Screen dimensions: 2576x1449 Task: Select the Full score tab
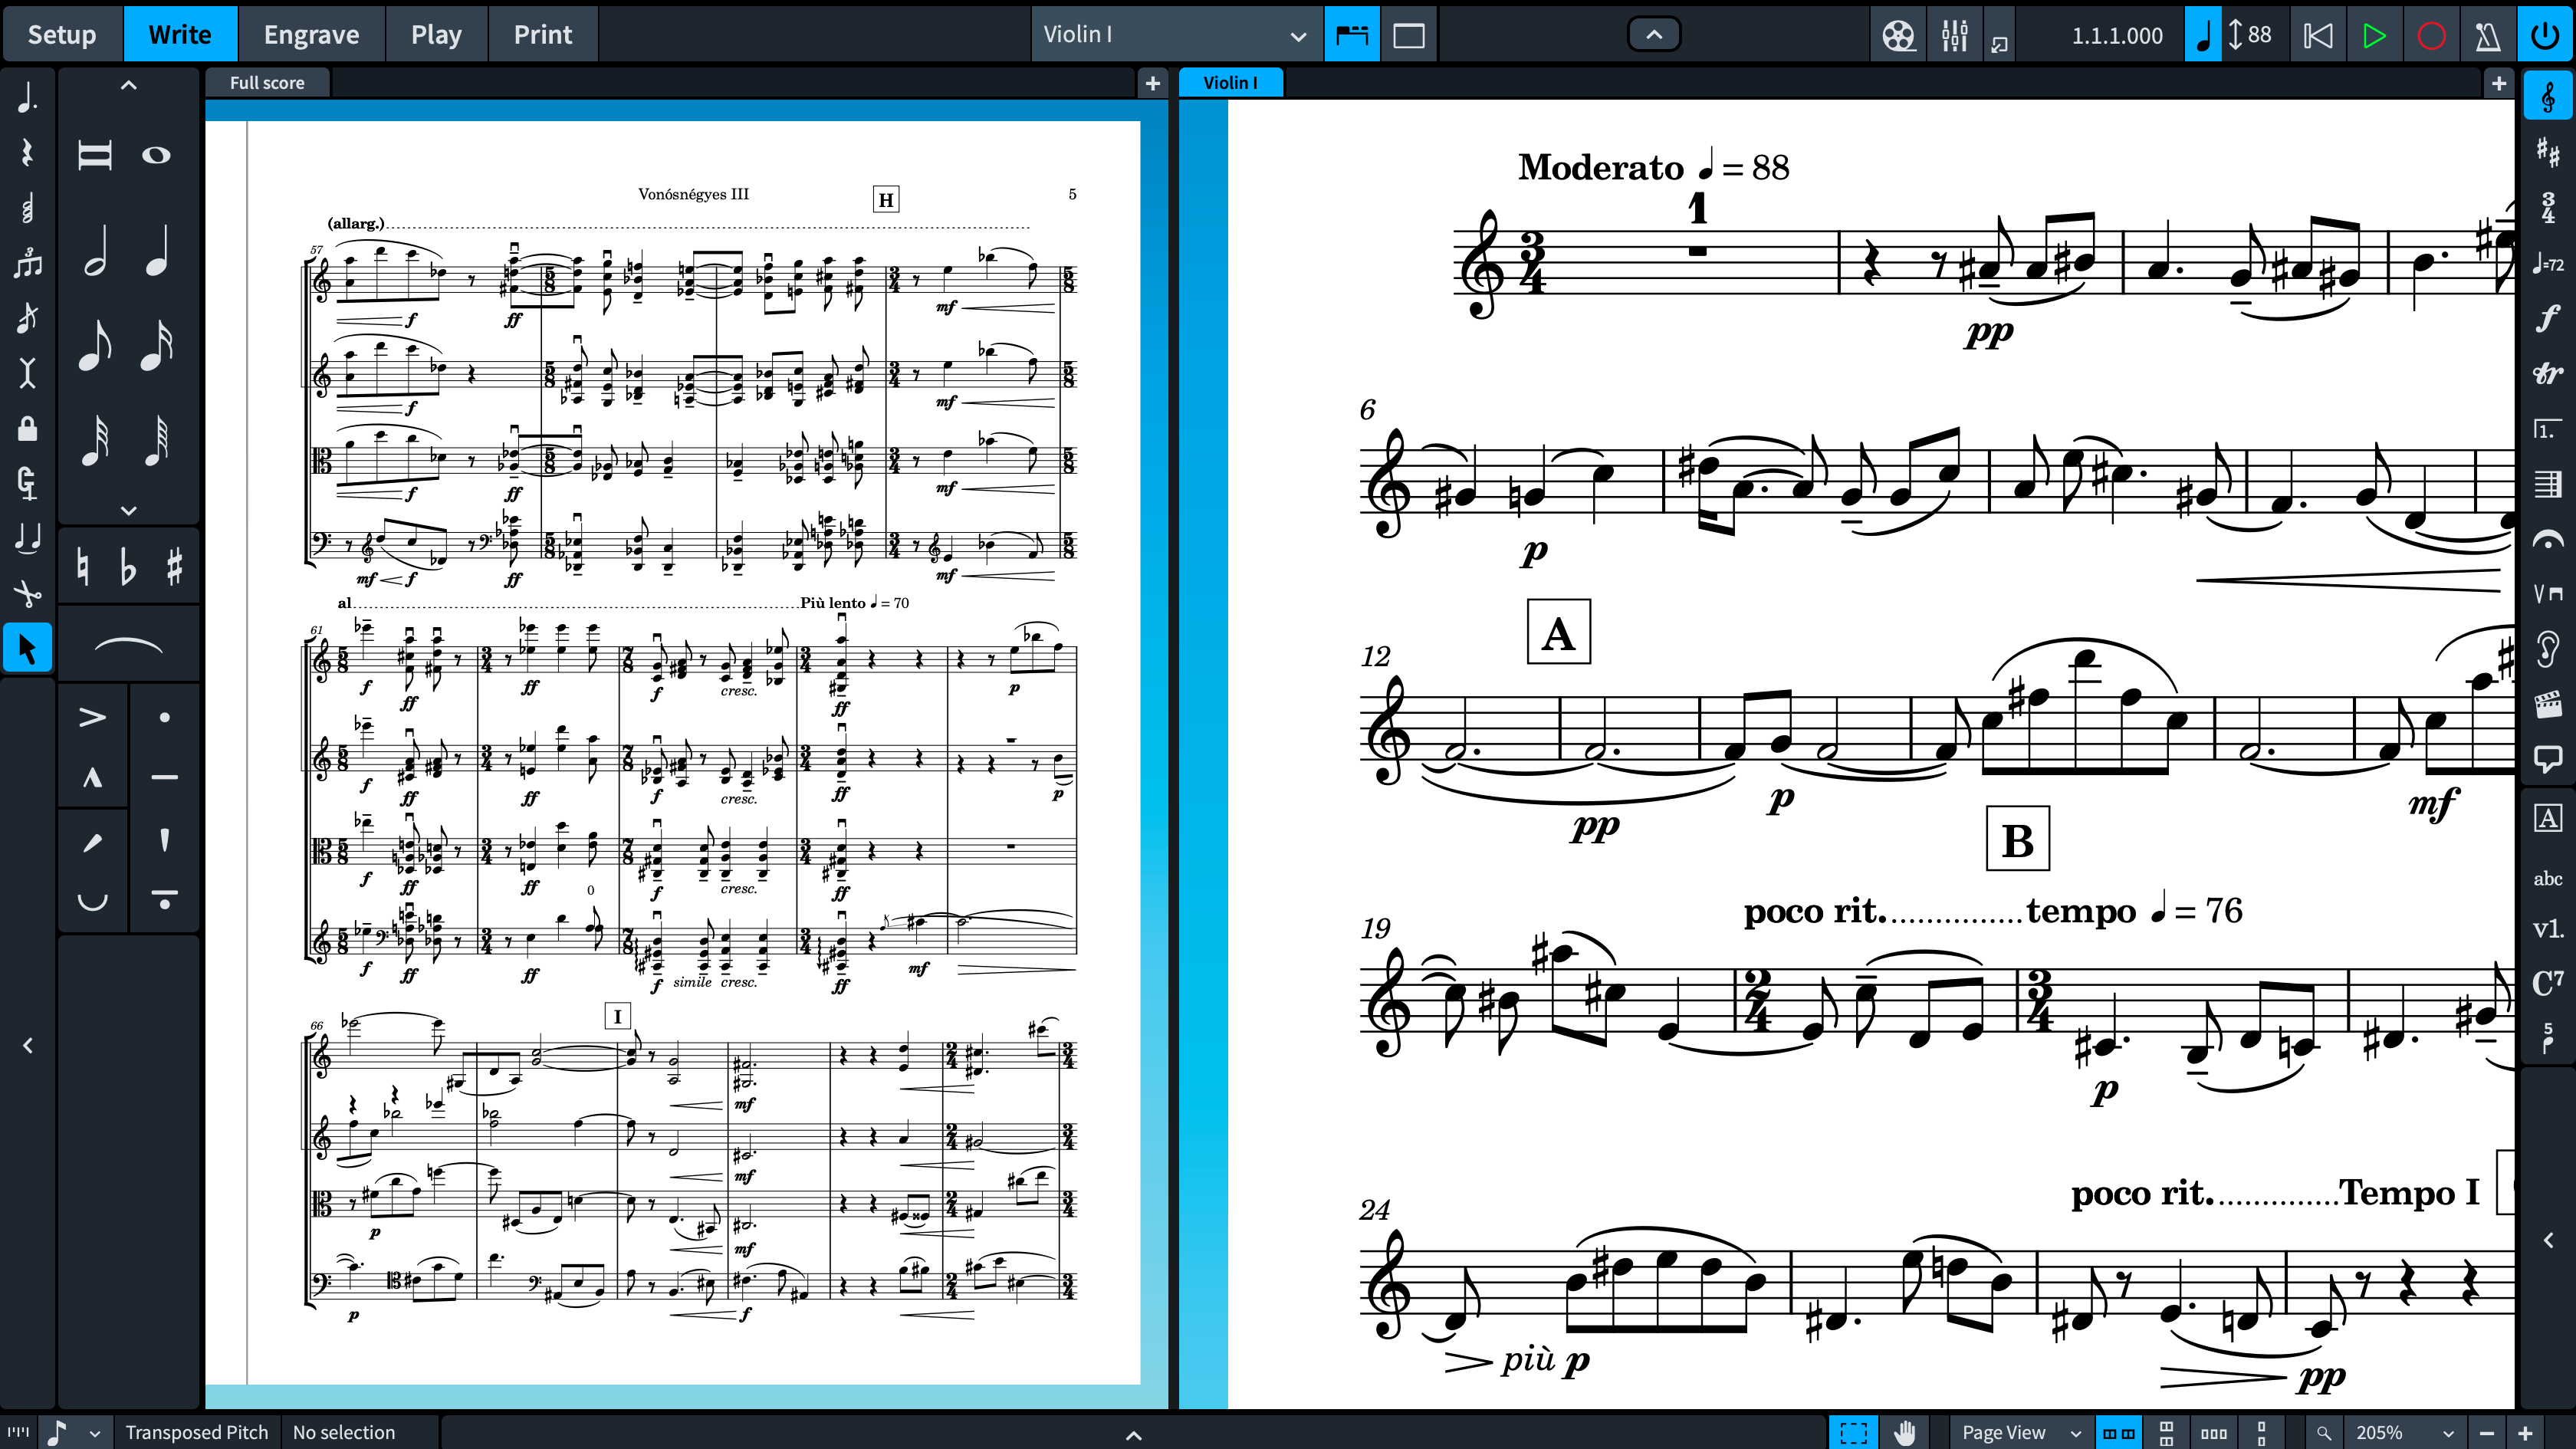267,83
